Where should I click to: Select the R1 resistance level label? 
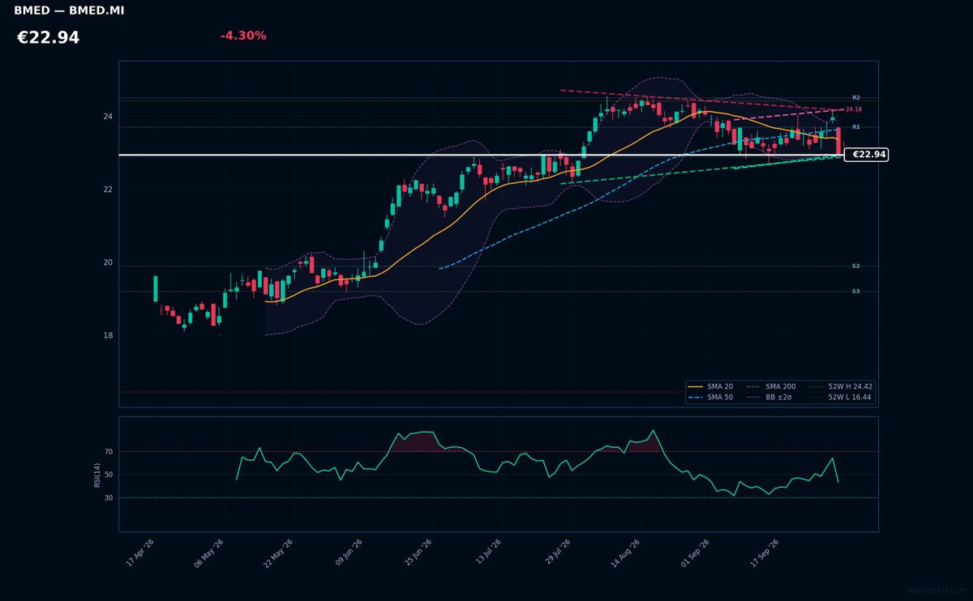[x=856, y=127]
